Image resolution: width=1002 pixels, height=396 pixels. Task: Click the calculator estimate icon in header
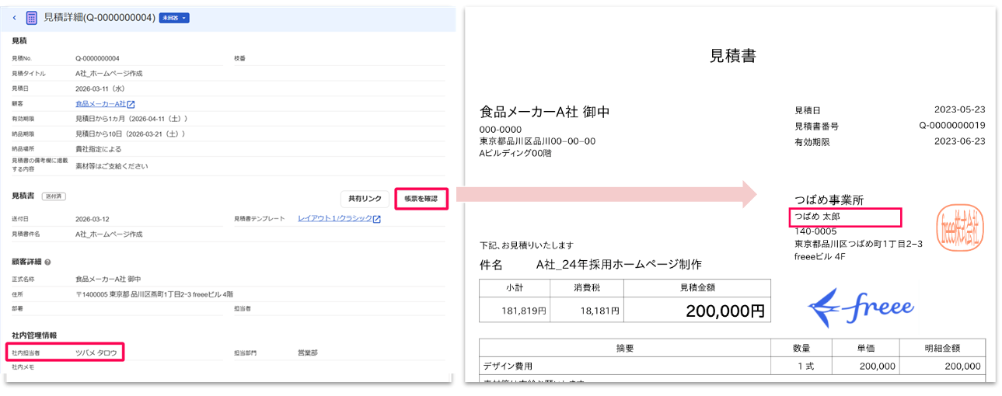[32, 17]
